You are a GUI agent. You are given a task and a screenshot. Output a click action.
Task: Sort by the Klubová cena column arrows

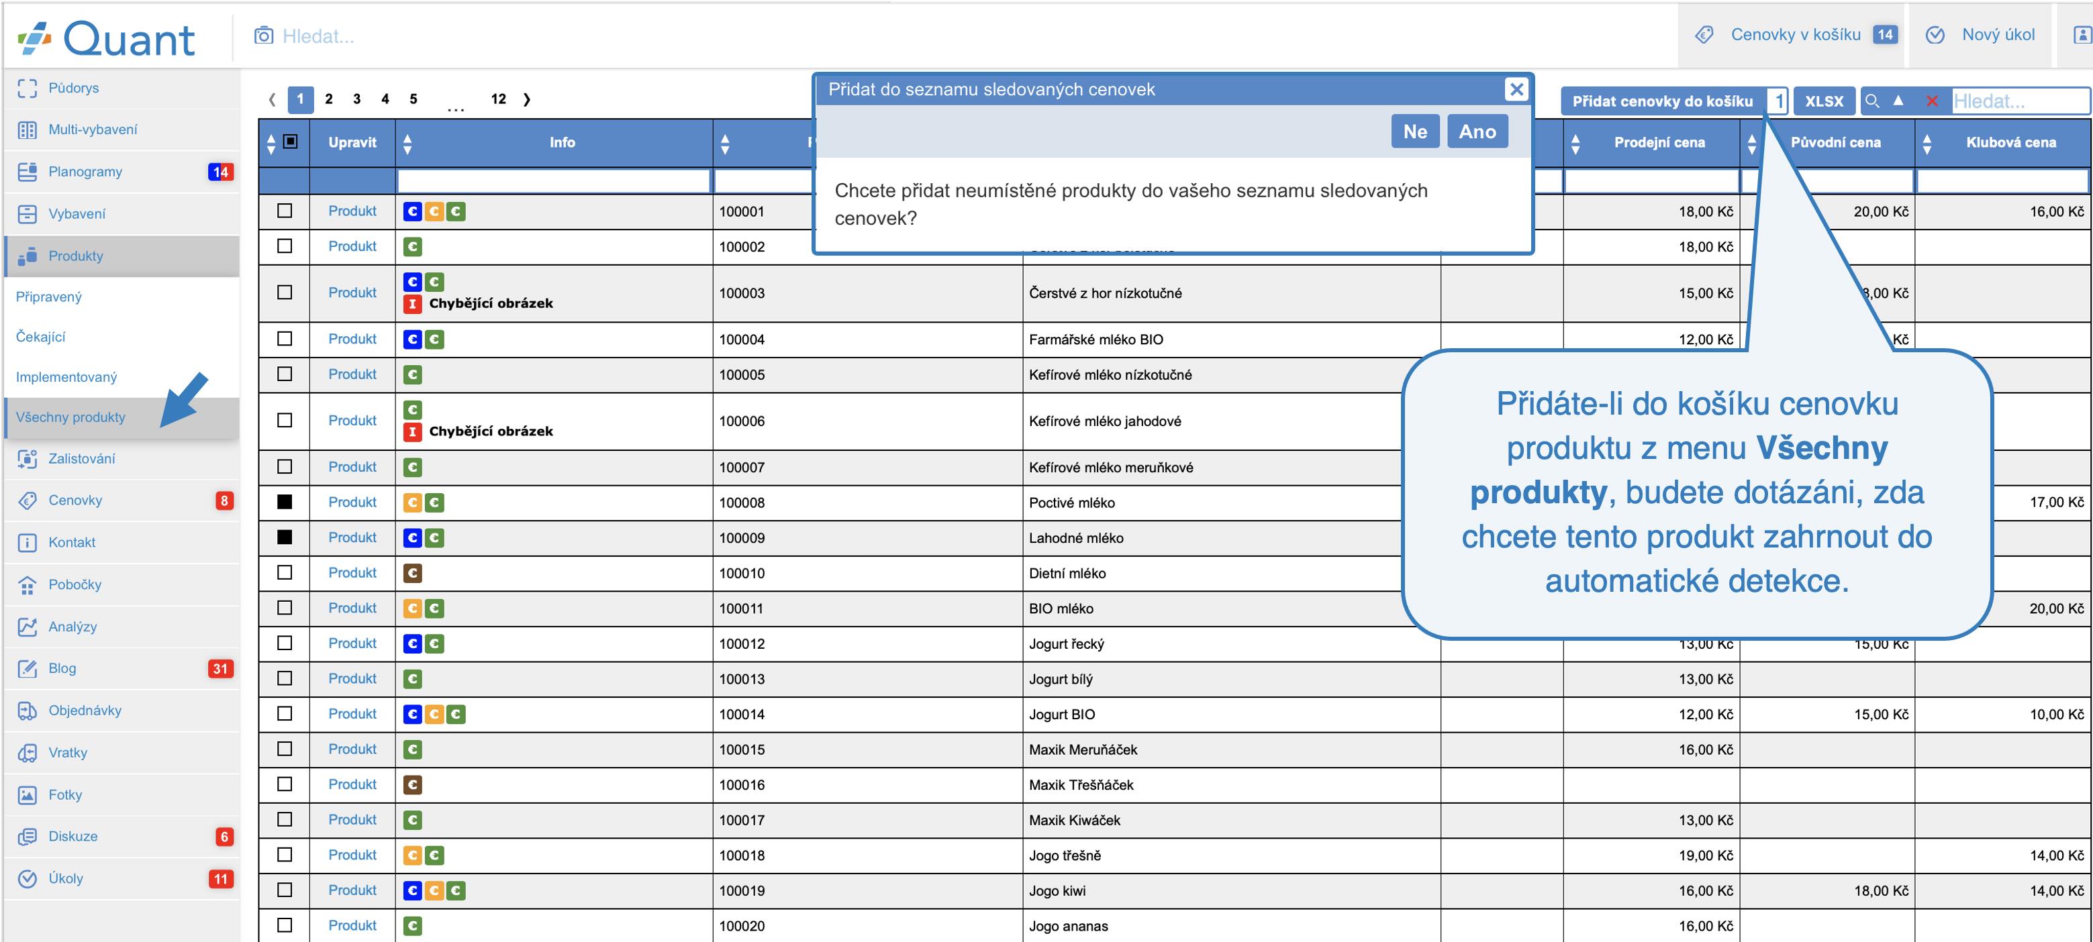[x=1927, y=144]
